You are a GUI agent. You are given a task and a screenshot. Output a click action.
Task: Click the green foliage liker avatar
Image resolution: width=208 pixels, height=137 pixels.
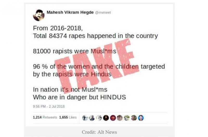click(x=127, y=118)
